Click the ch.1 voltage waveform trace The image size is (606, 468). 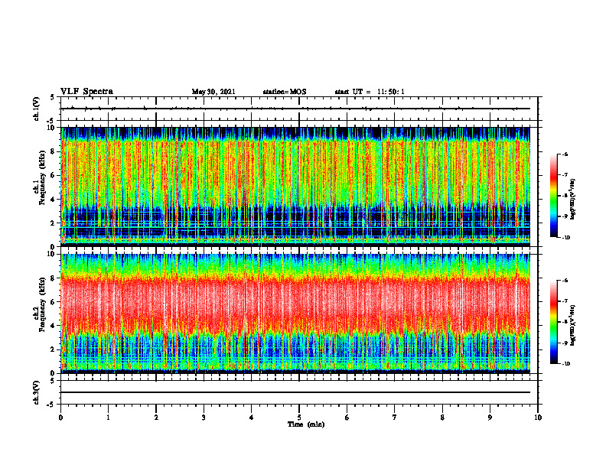click(x=295, y=109)
